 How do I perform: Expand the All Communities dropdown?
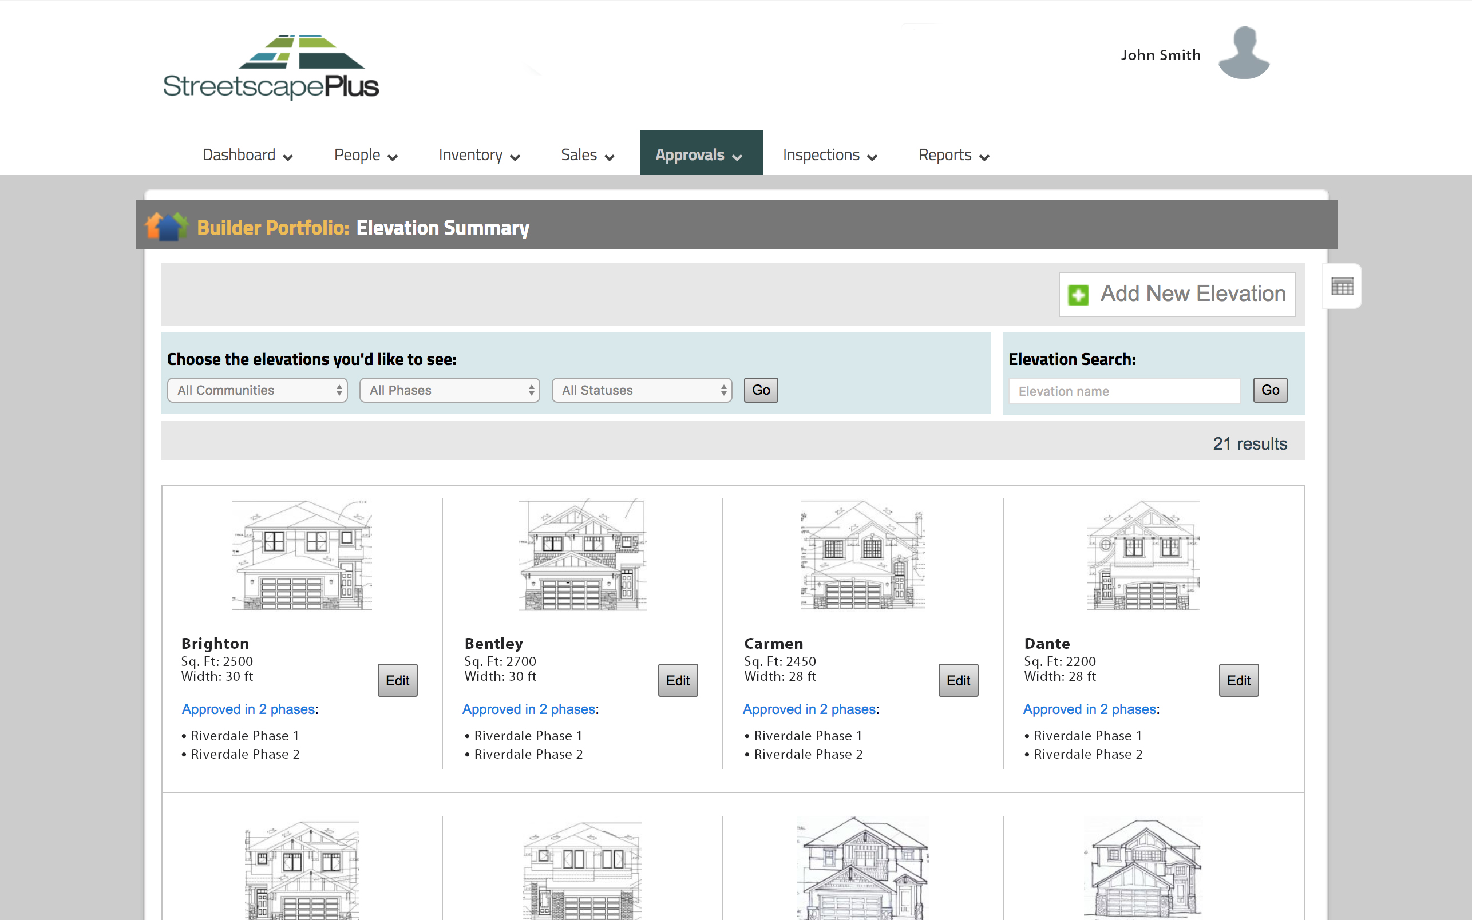257,390
